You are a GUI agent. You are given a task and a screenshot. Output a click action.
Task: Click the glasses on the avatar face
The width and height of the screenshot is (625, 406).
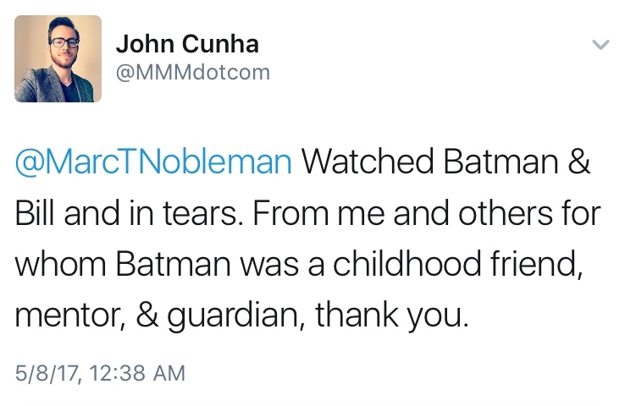click(59, 41)
